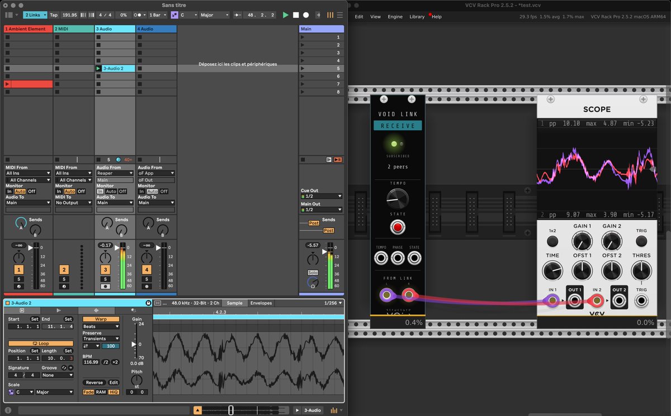Toggle scale mode icon in transport bar
Screen dimensions: 671x416
click(x=174, y=15)
